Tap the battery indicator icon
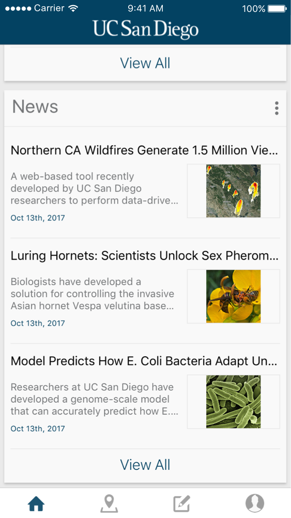The width and height of the screenshot is (291, 518). [x=277, y=9]
